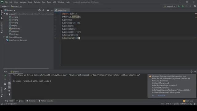197x111 pixels.
Task: Open Search Everywhere magnifier icon
Action: coord(195,6)
